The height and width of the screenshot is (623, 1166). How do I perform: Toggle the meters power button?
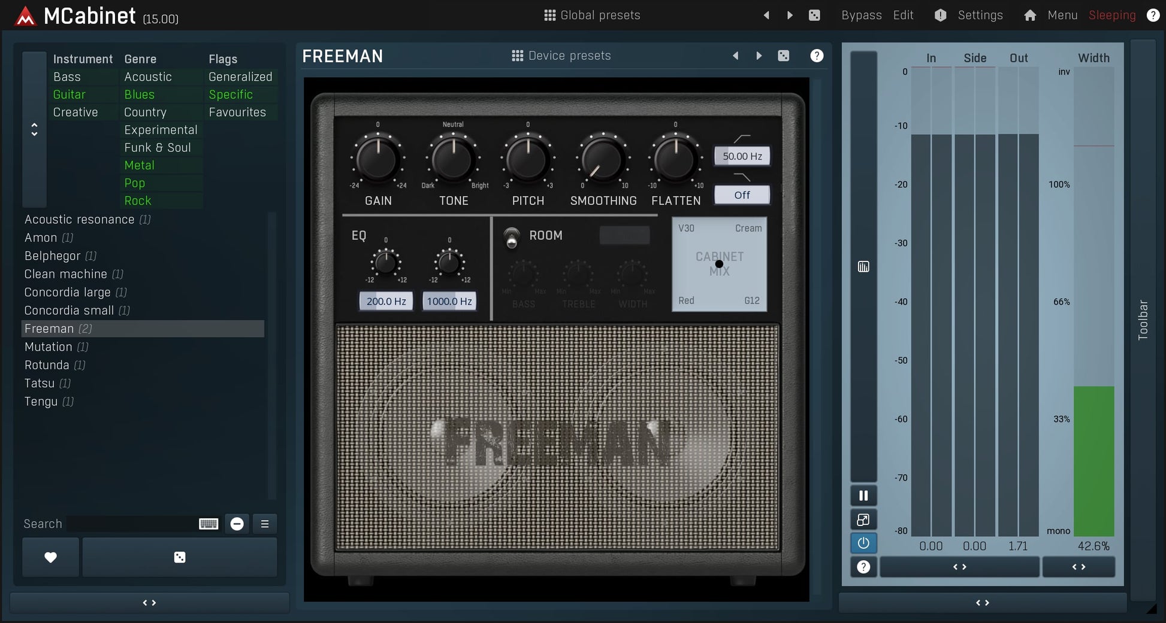863,543
